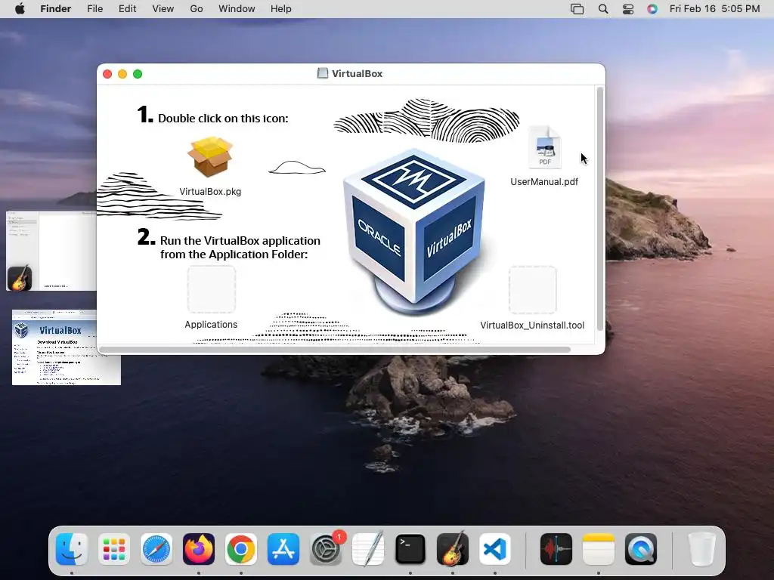
Task: Open GarageBand from the Dock
Action: pyautogui.click(x=453, y=549)
